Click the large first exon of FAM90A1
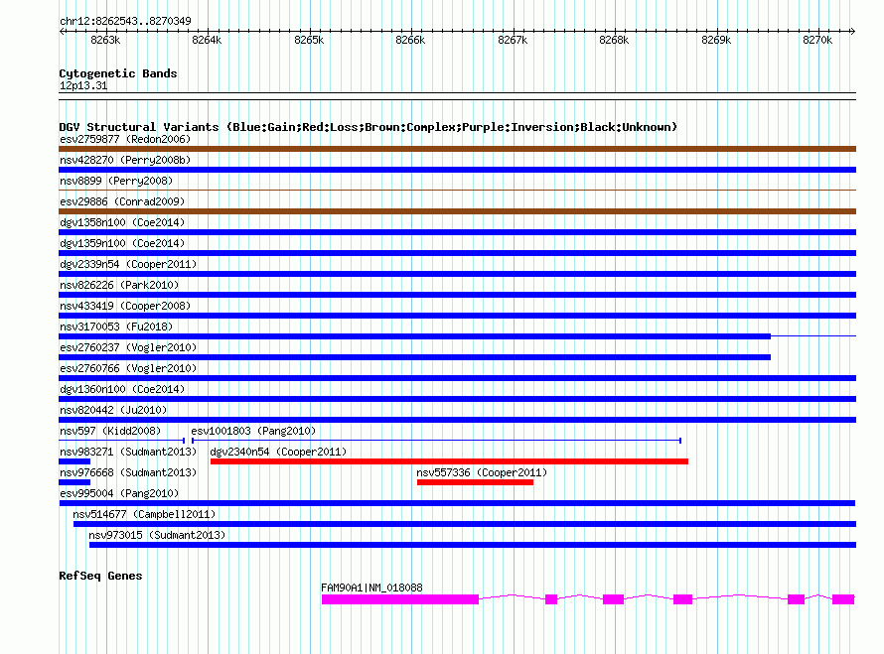The image size is (884, 654). click(399, 599)
